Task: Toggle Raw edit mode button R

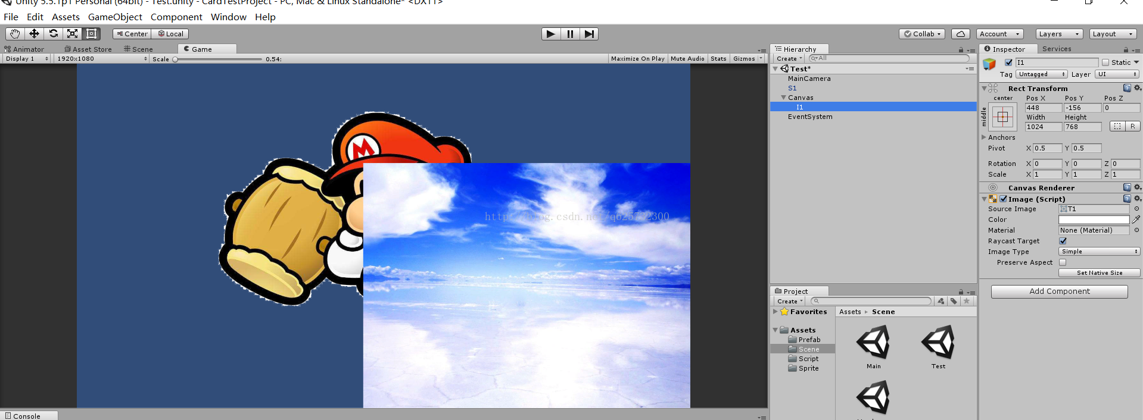Action: tap(1133, 126)
